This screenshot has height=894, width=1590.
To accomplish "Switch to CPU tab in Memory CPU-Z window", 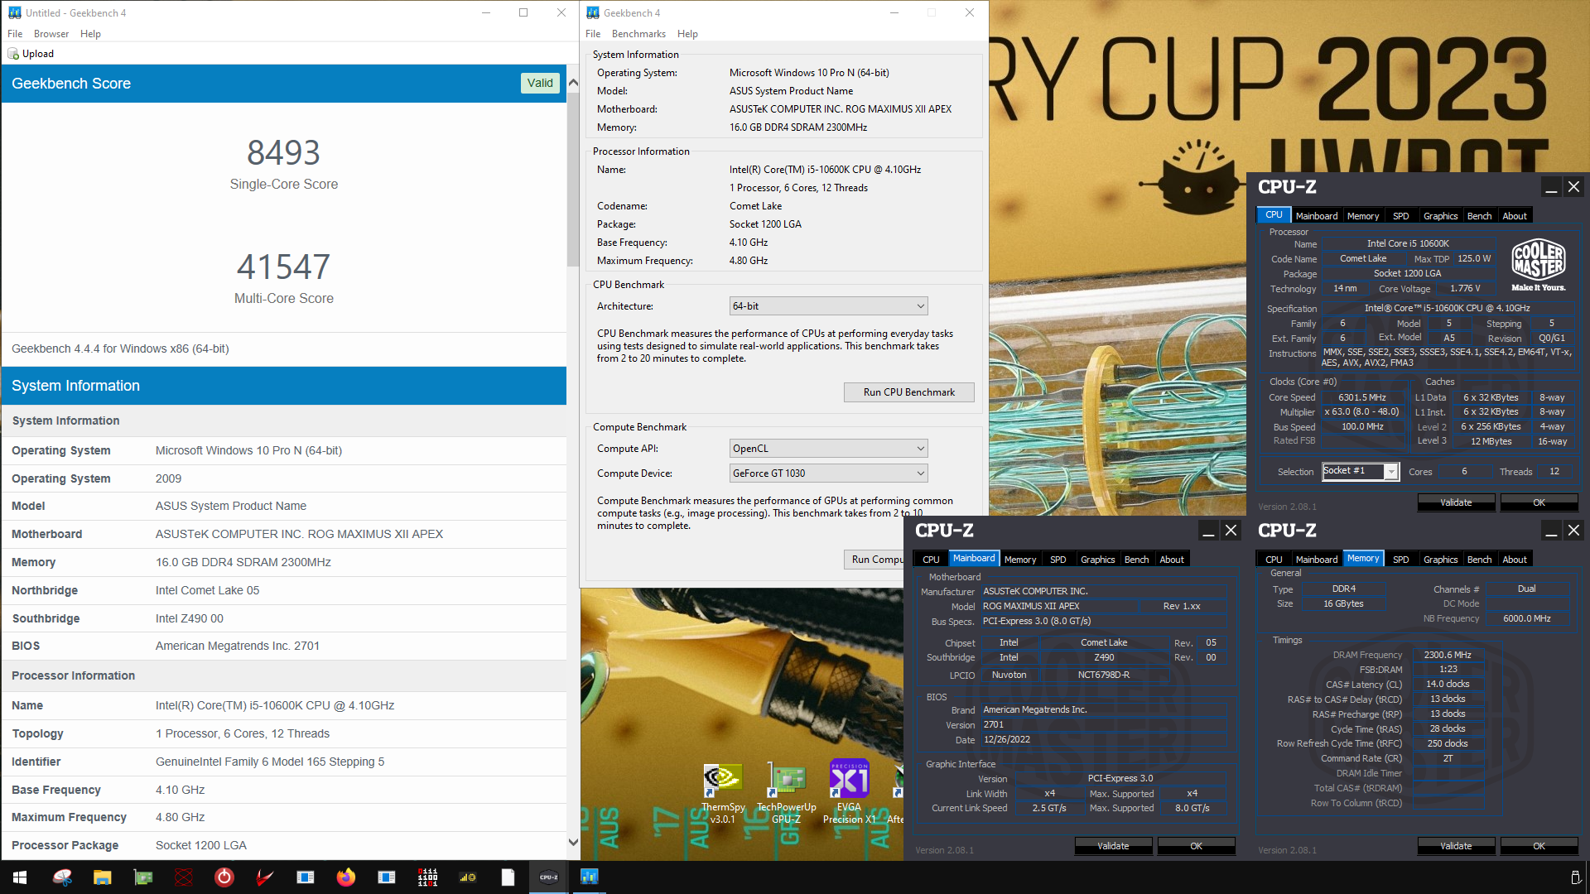I will coord(1274,560).
